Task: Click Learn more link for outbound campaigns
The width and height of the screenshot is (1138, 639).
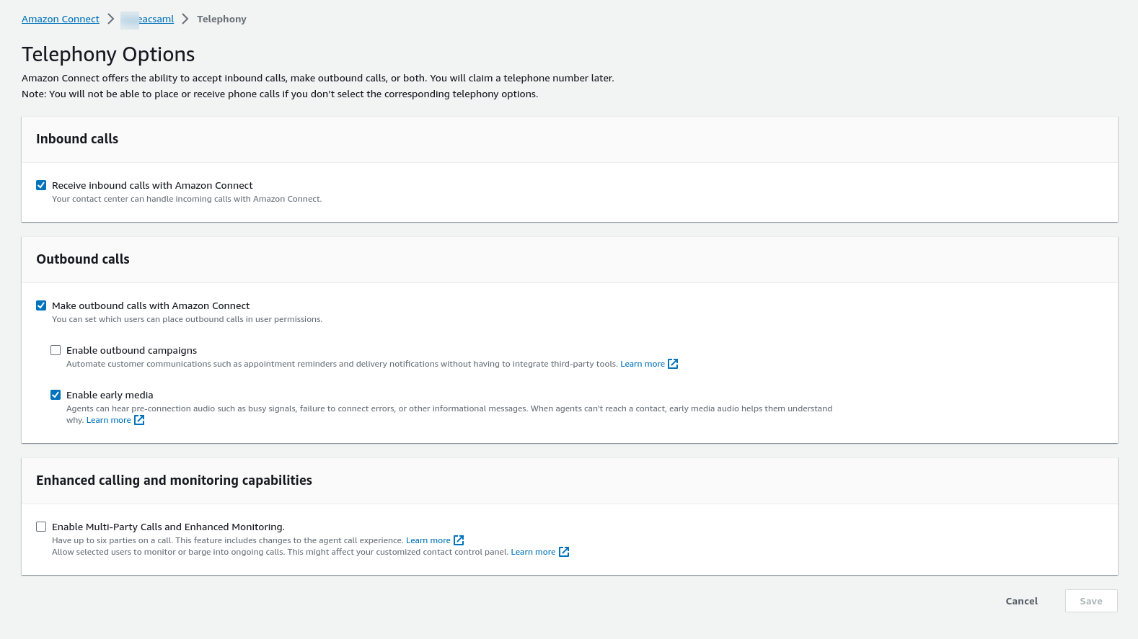Action: [x=642, y=364]
